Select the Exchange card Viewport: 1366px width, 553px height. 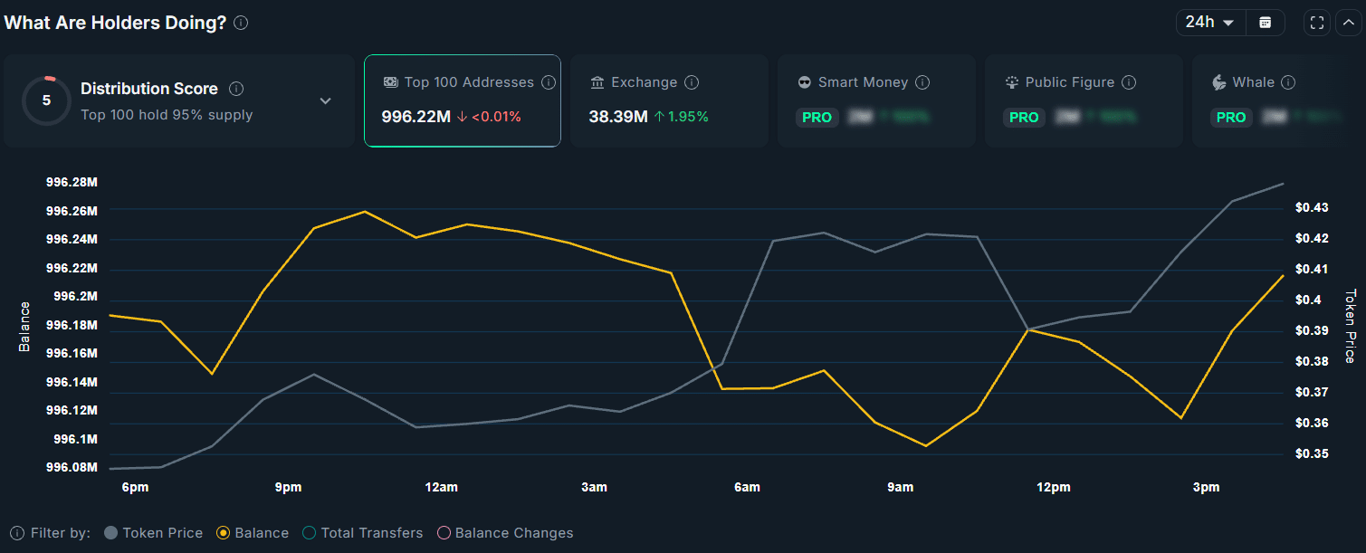click(669, 100)
